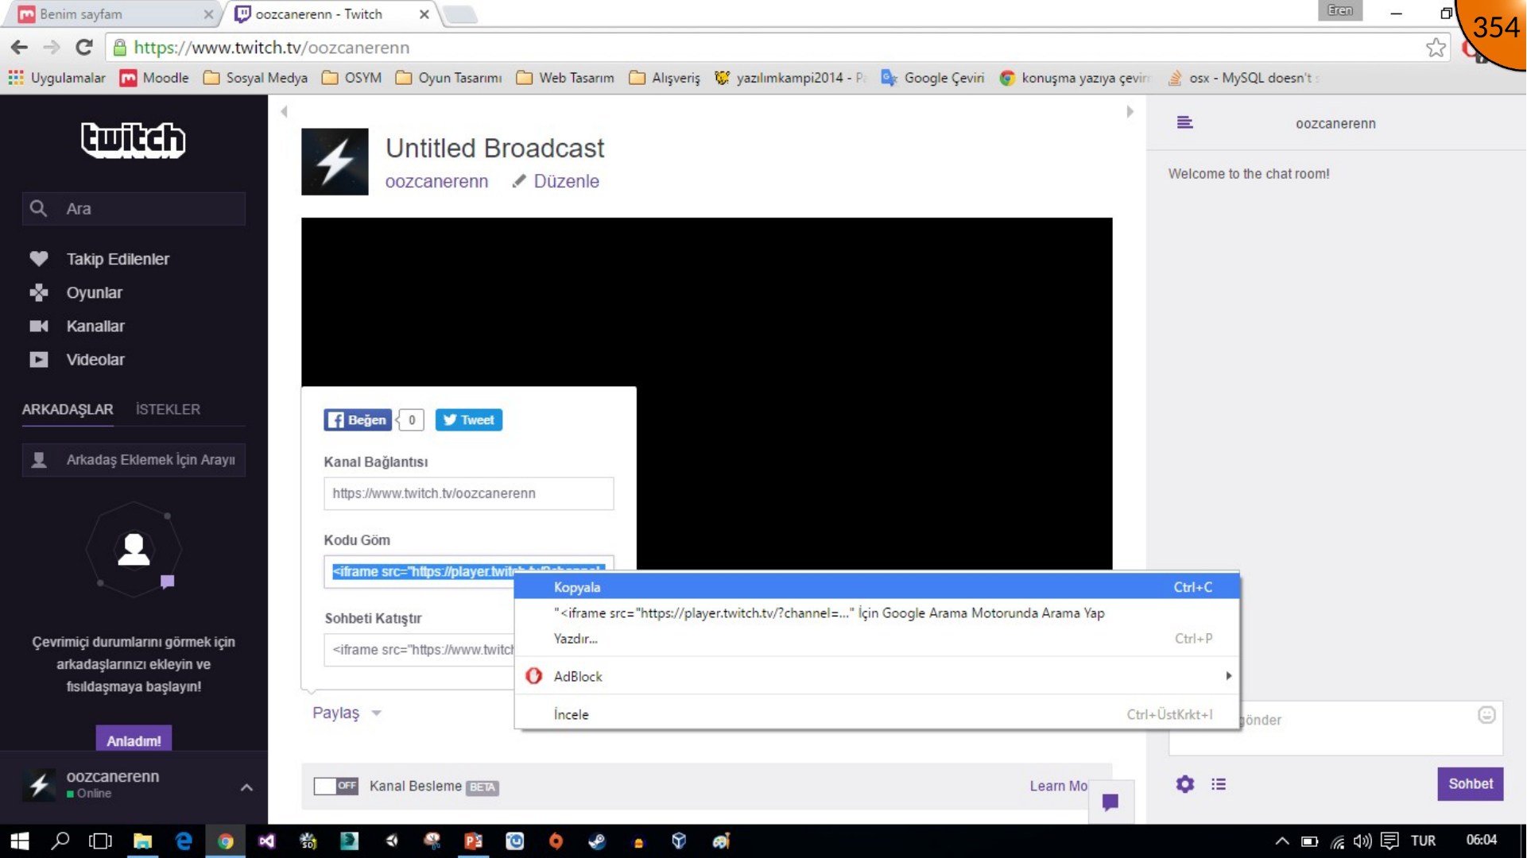This screenshot has height=858, width=1527.
Task: Click the Arkadaş Eklemek İçin Arayın field
Action: 134,460
